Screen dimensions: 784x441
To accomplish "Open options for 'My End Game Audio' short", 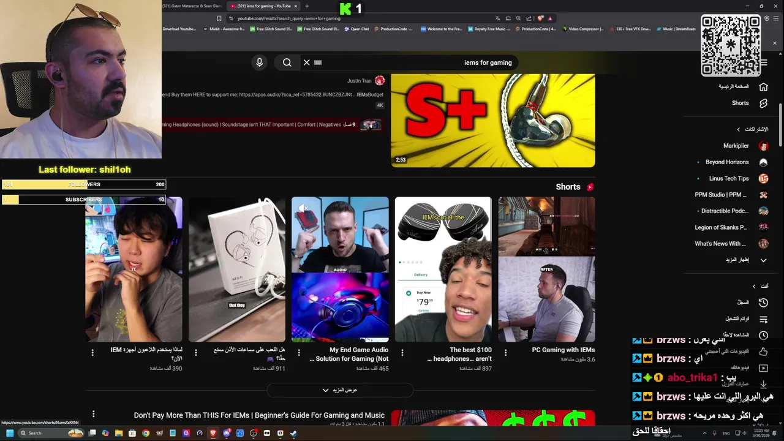I will coord(299,353).
